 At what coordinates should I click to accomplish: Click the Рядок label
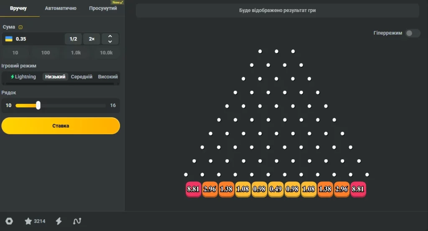coord(9,93)
